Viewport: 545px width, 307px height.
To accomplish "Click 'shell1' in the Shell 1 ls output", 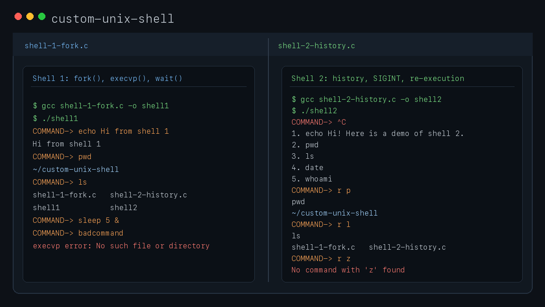I will click(x=46, y=207).
